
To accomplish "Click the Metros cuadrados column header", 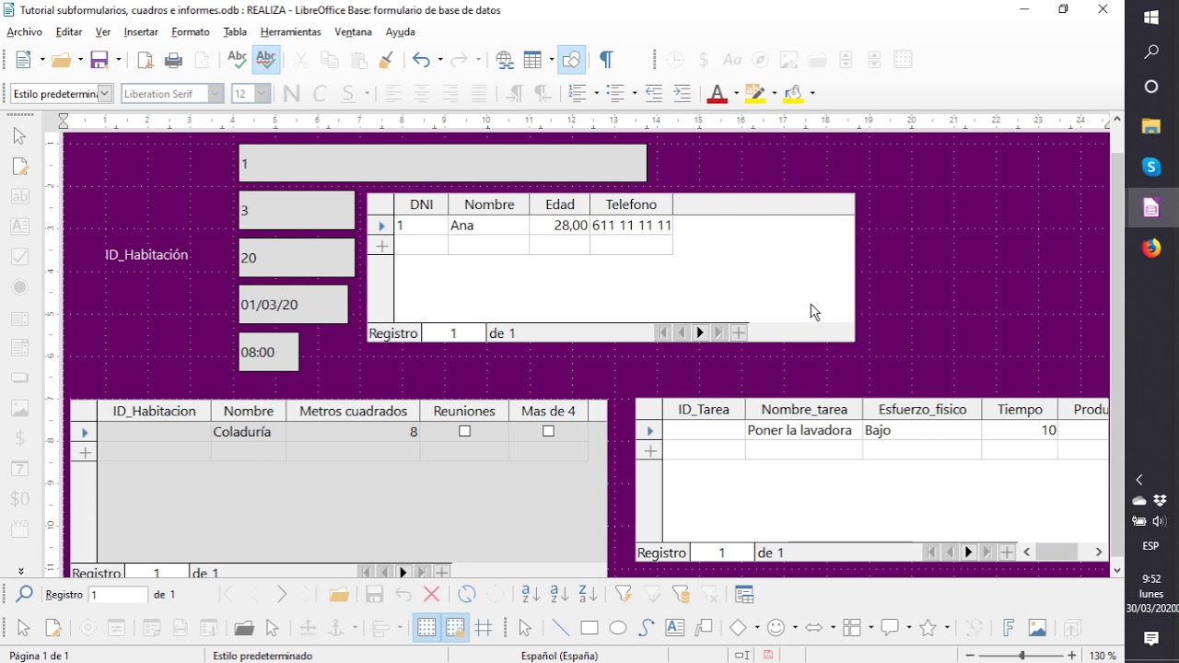I will coord(353,411).
